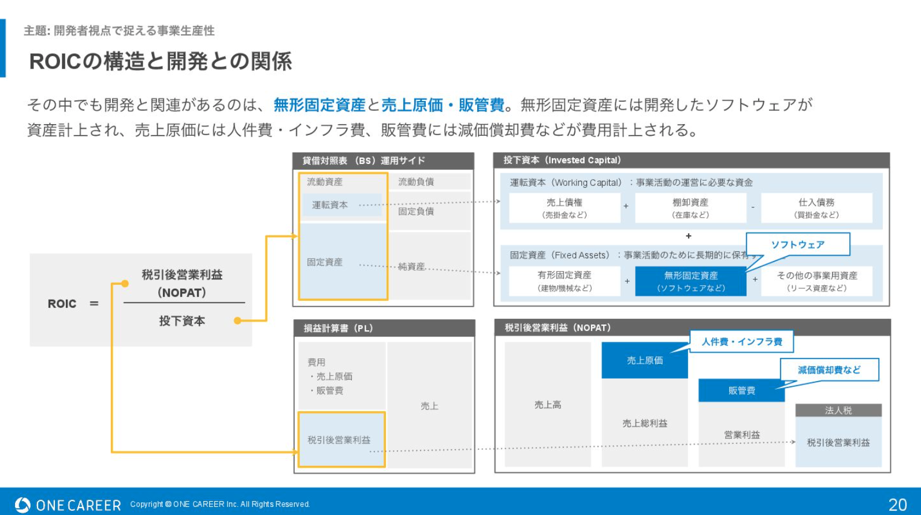Select the 運転資本 (Working Capital) description line
The height and width of the screenshot is (515, 921).
631,182
